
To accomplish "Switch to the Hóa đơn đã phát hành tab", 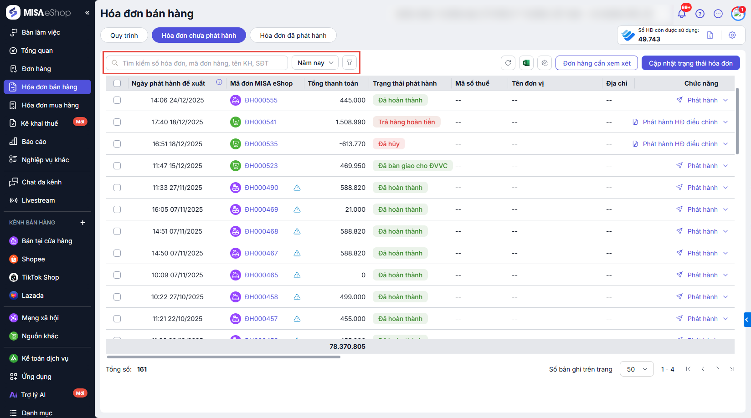I will [x=293, y=36].
